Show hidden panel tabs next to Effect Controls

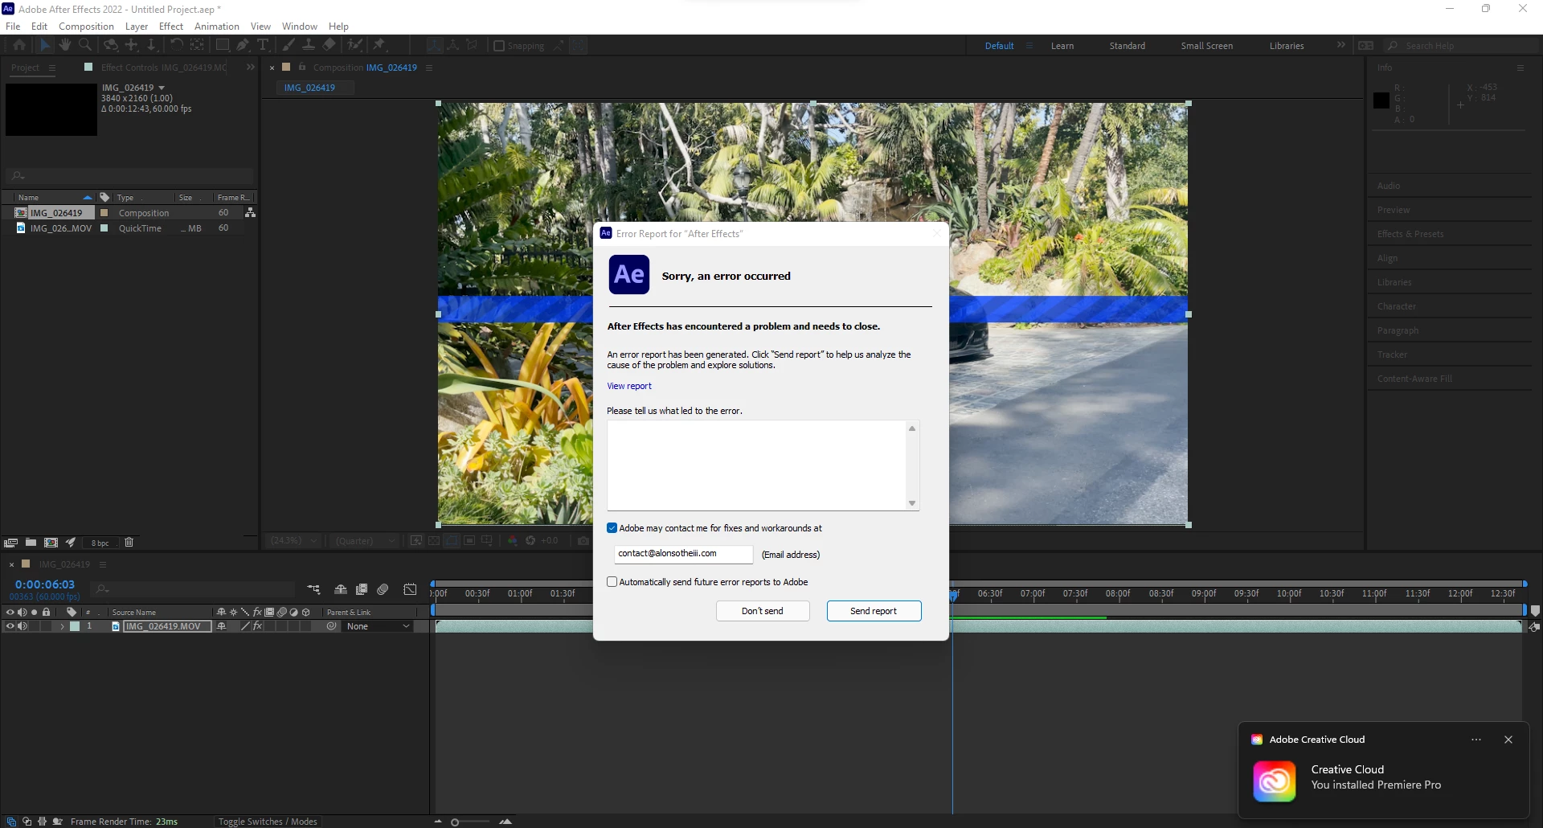click(x=250, y=68)
